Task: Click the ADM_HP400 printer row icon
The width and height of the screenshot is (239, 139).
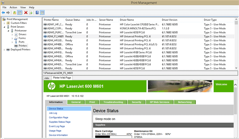Action: (x=45, y=44)
